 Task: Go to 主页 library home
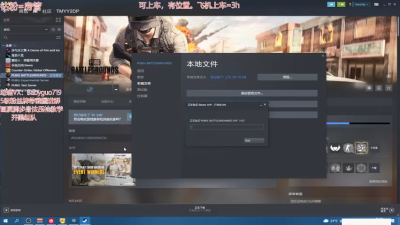pyautogui.click(x=6, y=20)
